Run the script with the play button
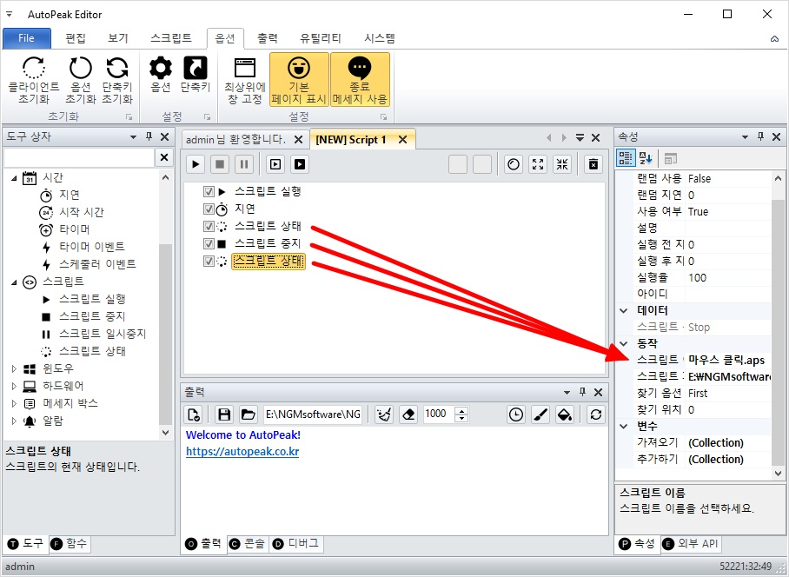The width and height of the screenshot is (789, 577). [x=196, y=164]
